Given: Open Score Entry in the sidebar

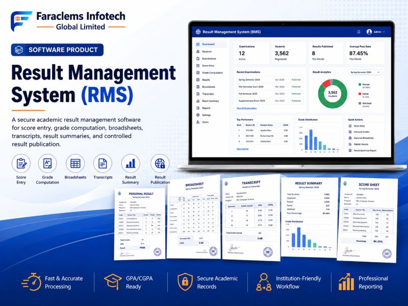Looking at the screenshot, I should tap(208, 66).
